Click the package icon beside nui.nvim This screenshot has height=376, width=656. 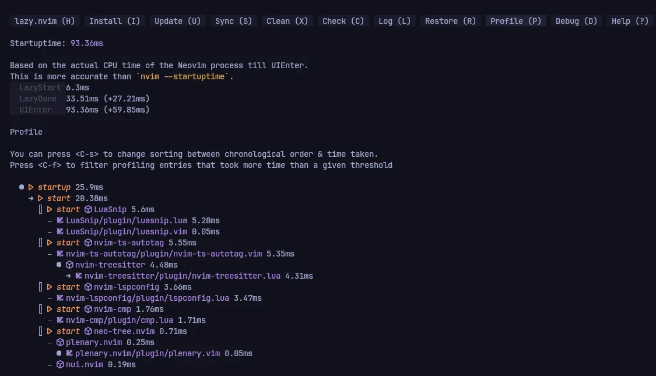60,364
